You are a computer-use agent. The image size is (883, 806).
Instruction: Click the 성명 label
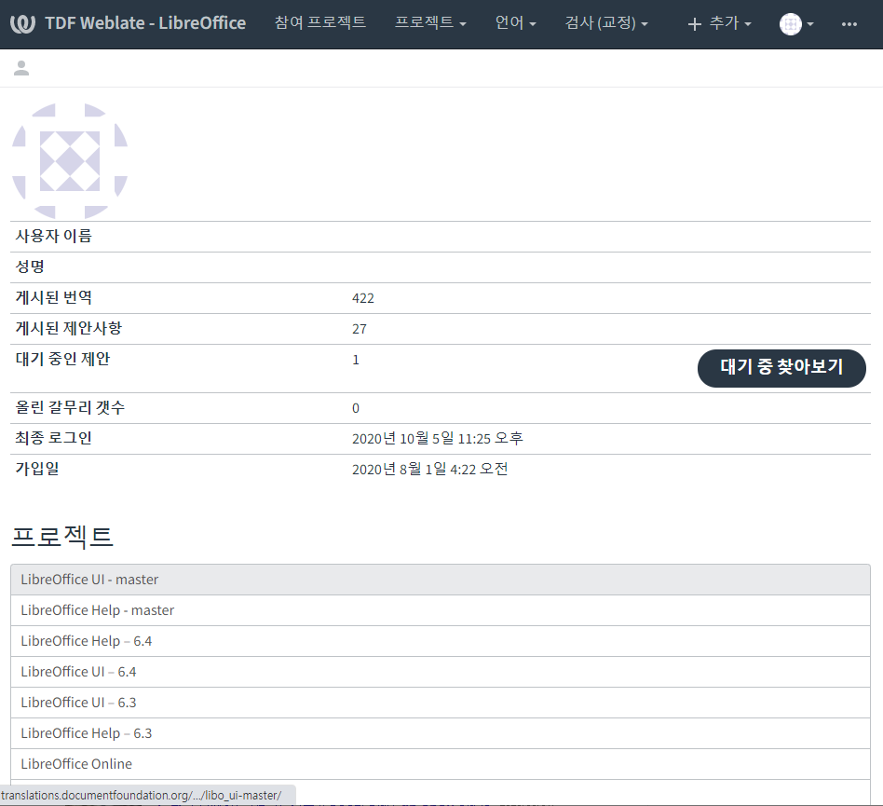[30, 266]
